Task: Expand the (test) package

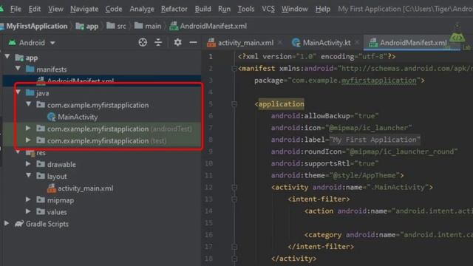Action: tap(28, 140)
